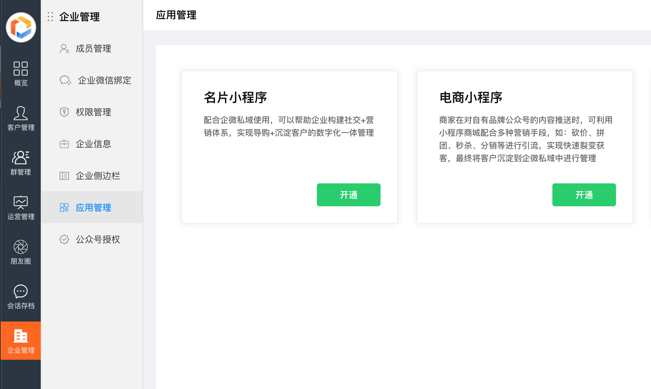Click 开通 for 电商小程序
651x389 pixels.
(584, 195)
